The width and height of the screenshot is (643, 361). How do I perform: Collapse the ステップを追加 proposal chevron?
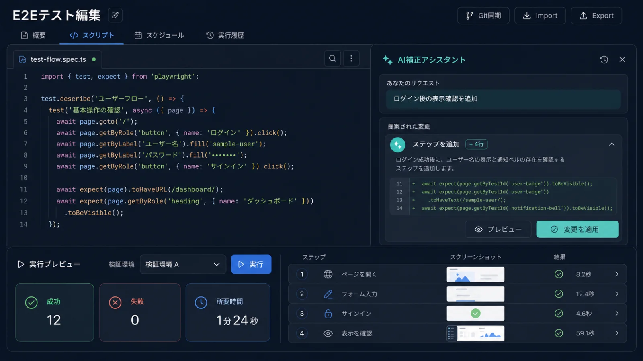612,144
